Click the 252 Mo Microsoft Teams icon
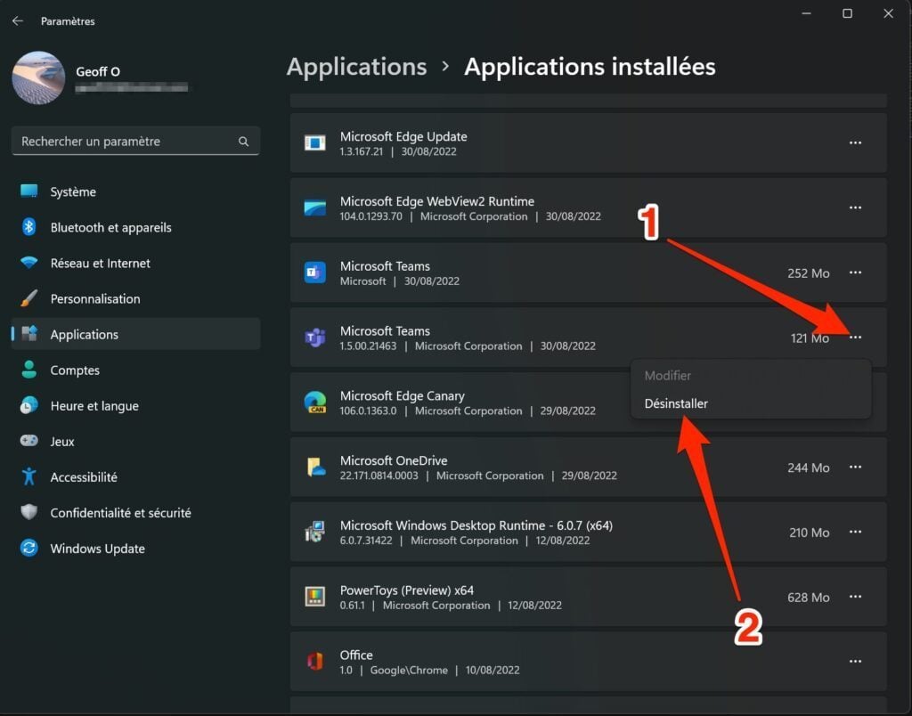This screenshot has height=716, width=912. [x=314, y=273]
